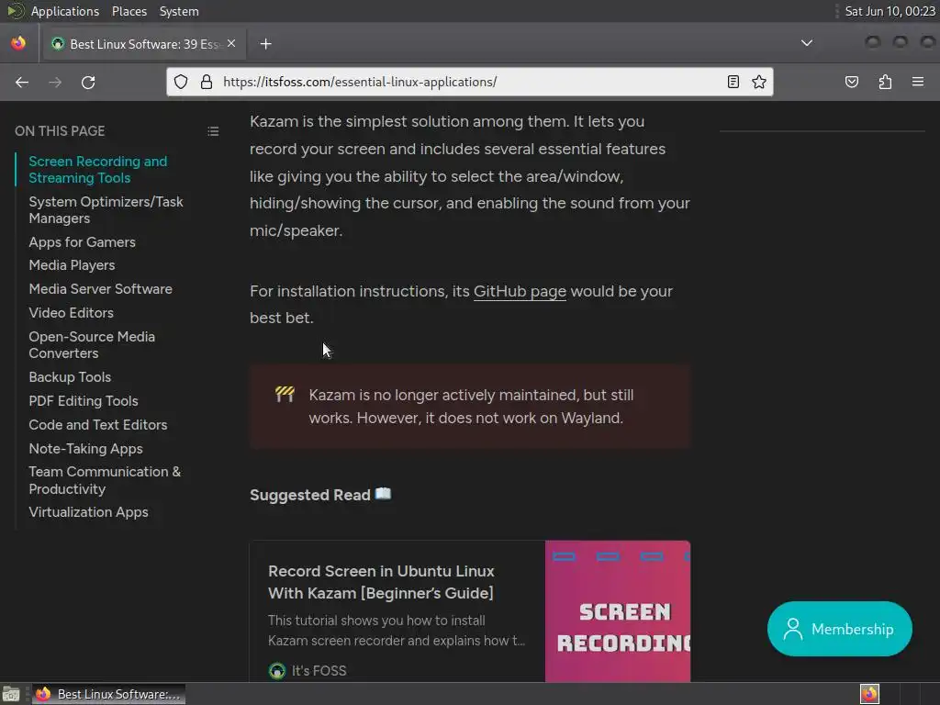
Task: Reload the current page
Action: 88,82
